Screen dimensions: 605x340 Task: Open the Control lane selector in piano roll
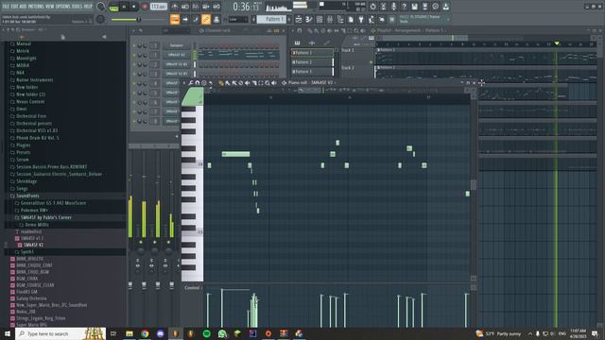(x=192, y=288)
